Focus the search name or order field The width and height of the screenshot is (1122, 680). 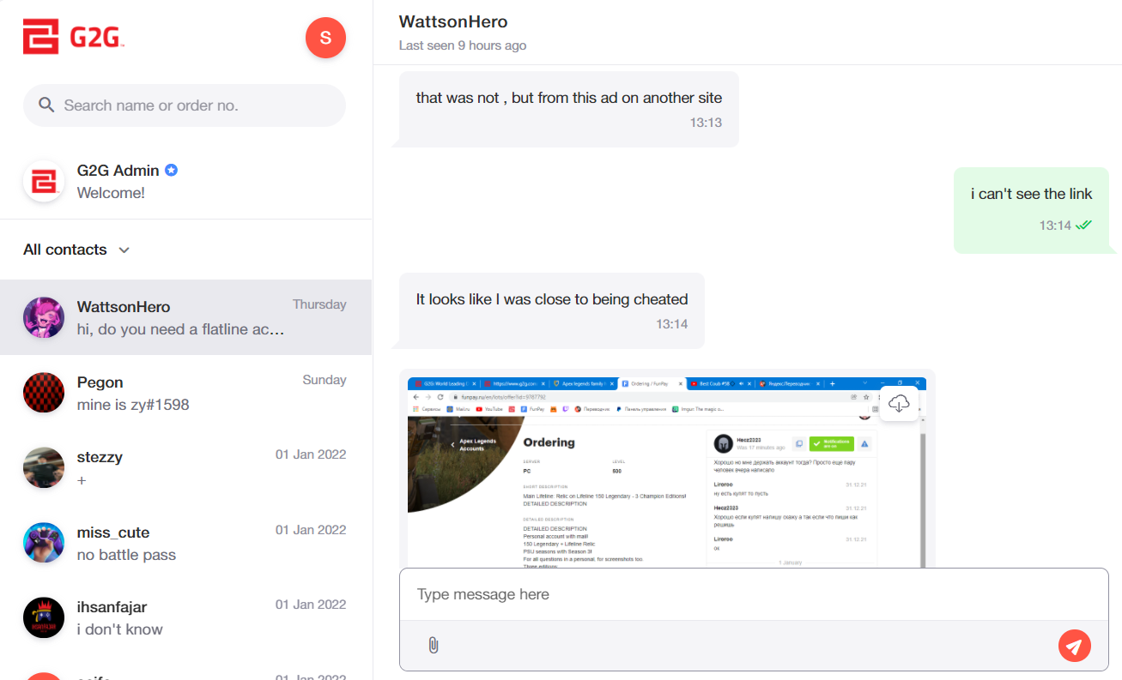tap(185, 105)
